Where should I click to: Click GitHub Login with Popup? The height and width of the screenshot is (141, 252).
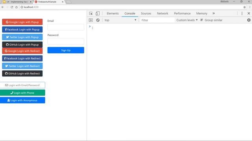pyautogui.click(x=22, y=45)
